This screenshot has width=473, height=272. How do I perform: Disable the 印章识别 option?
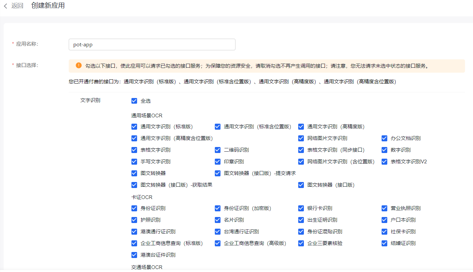click(x=217, y=161)
